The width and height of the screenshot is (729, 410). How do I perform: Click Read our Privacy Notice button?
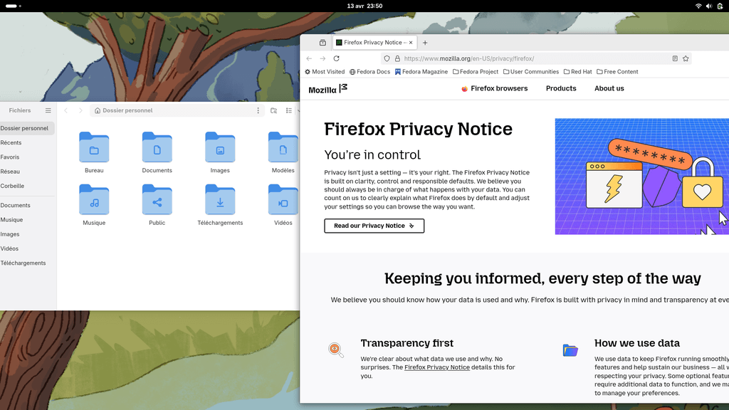374,226
